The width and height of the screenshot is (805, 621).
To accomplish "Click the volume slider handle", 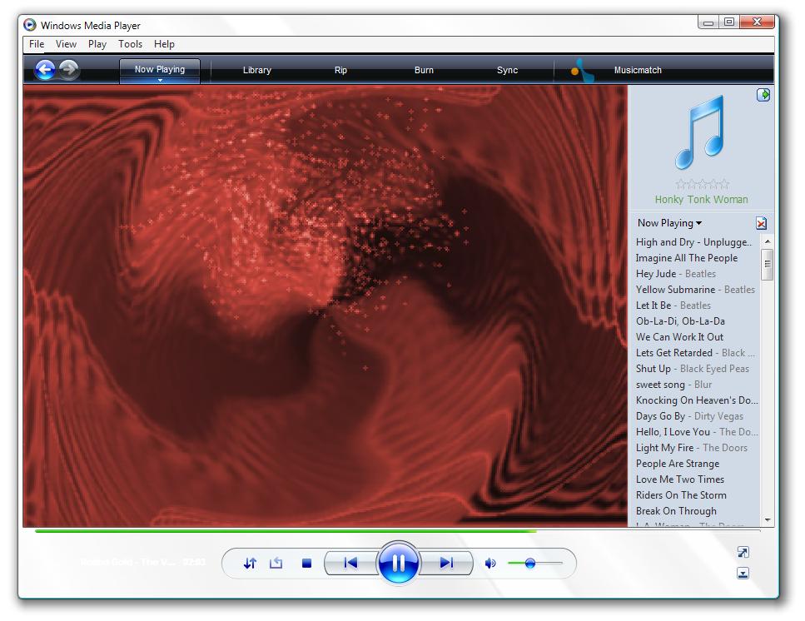I will (x=530, y=564).
